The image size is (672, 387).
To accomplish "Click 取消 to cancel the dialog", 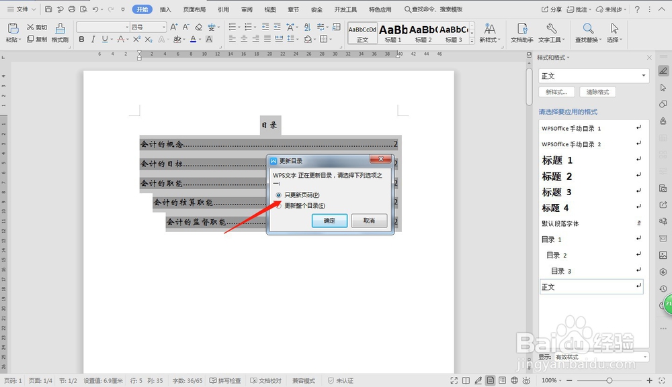I will click(x=369, y=221).
